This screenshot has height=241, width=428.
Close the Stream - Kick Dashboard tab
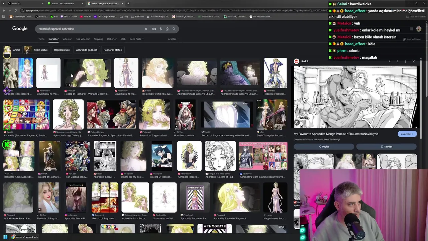(x=83, y=3)
